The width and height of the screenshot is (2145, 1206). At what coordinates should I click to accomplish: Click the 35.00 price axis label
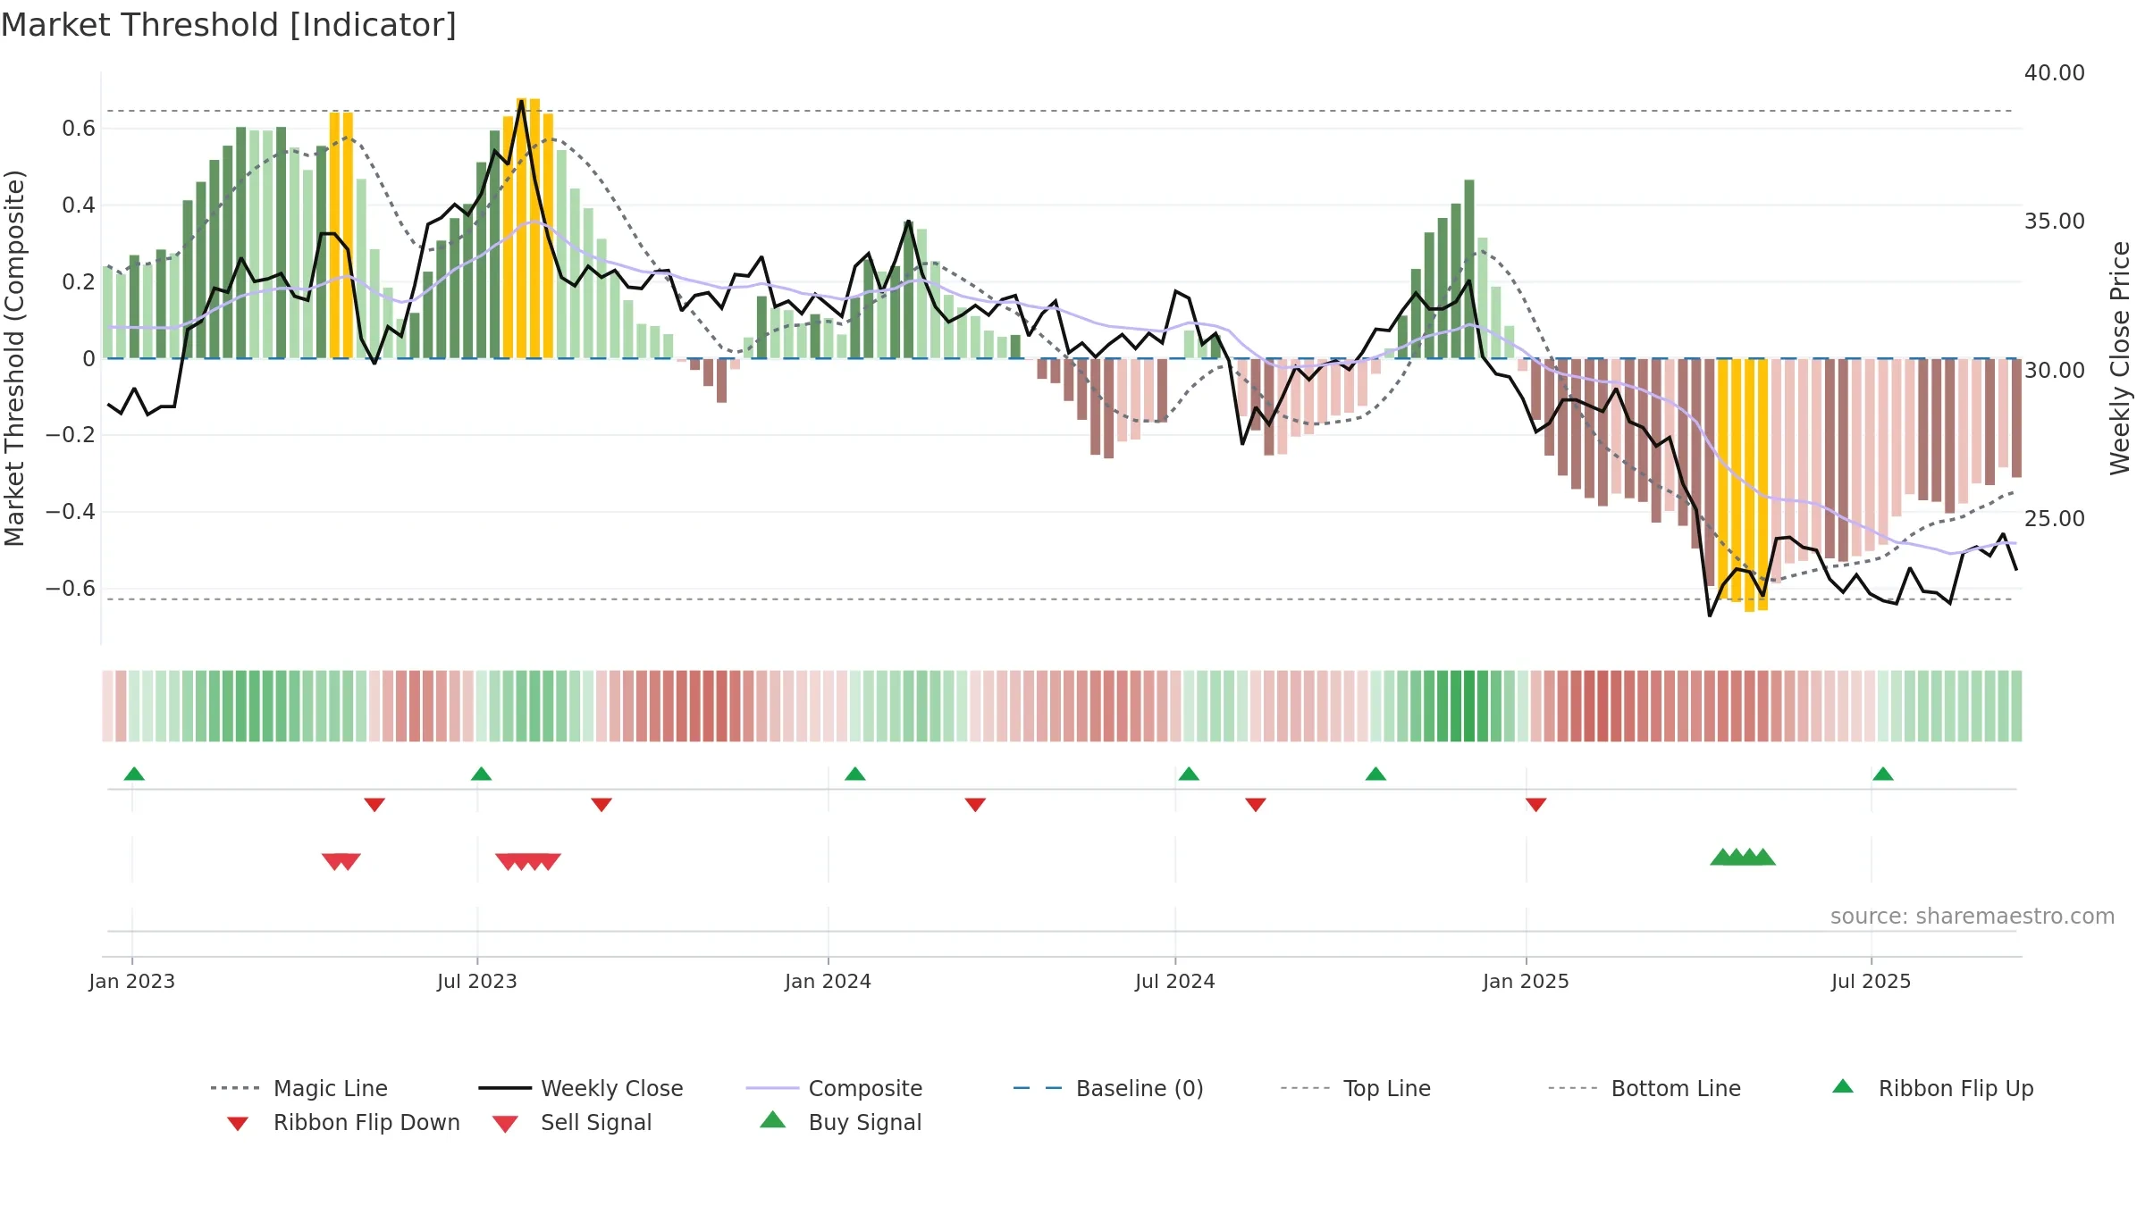click(x=2055, y=222)
